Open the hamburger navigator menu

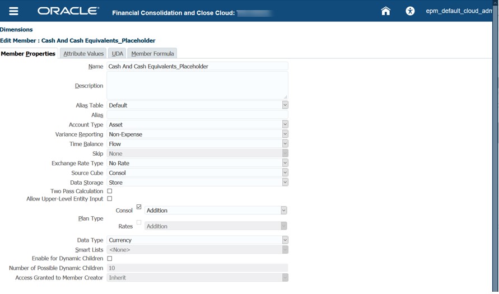pos(14,11)
